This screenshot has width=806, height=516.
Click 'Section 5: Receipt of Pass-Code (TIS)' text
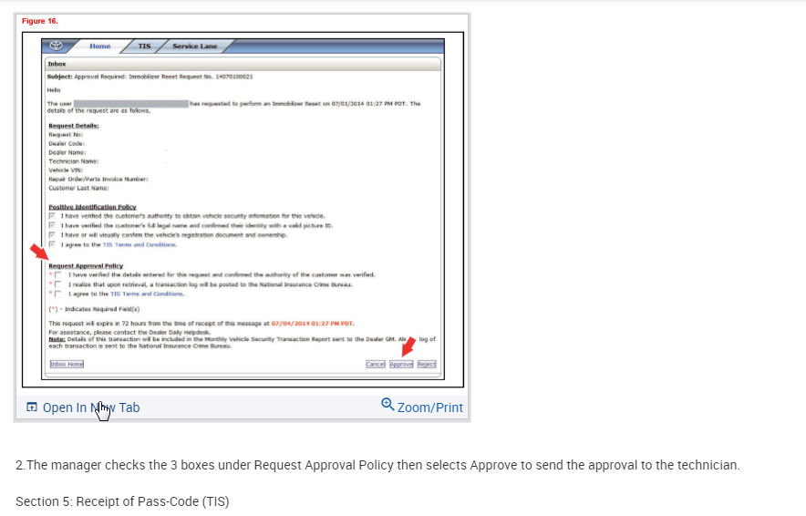pos(122,501)
